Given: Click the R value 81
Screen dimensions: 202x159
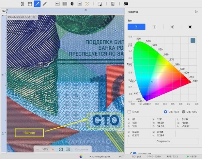Looking at the screenshot, I should coord(134,120).
